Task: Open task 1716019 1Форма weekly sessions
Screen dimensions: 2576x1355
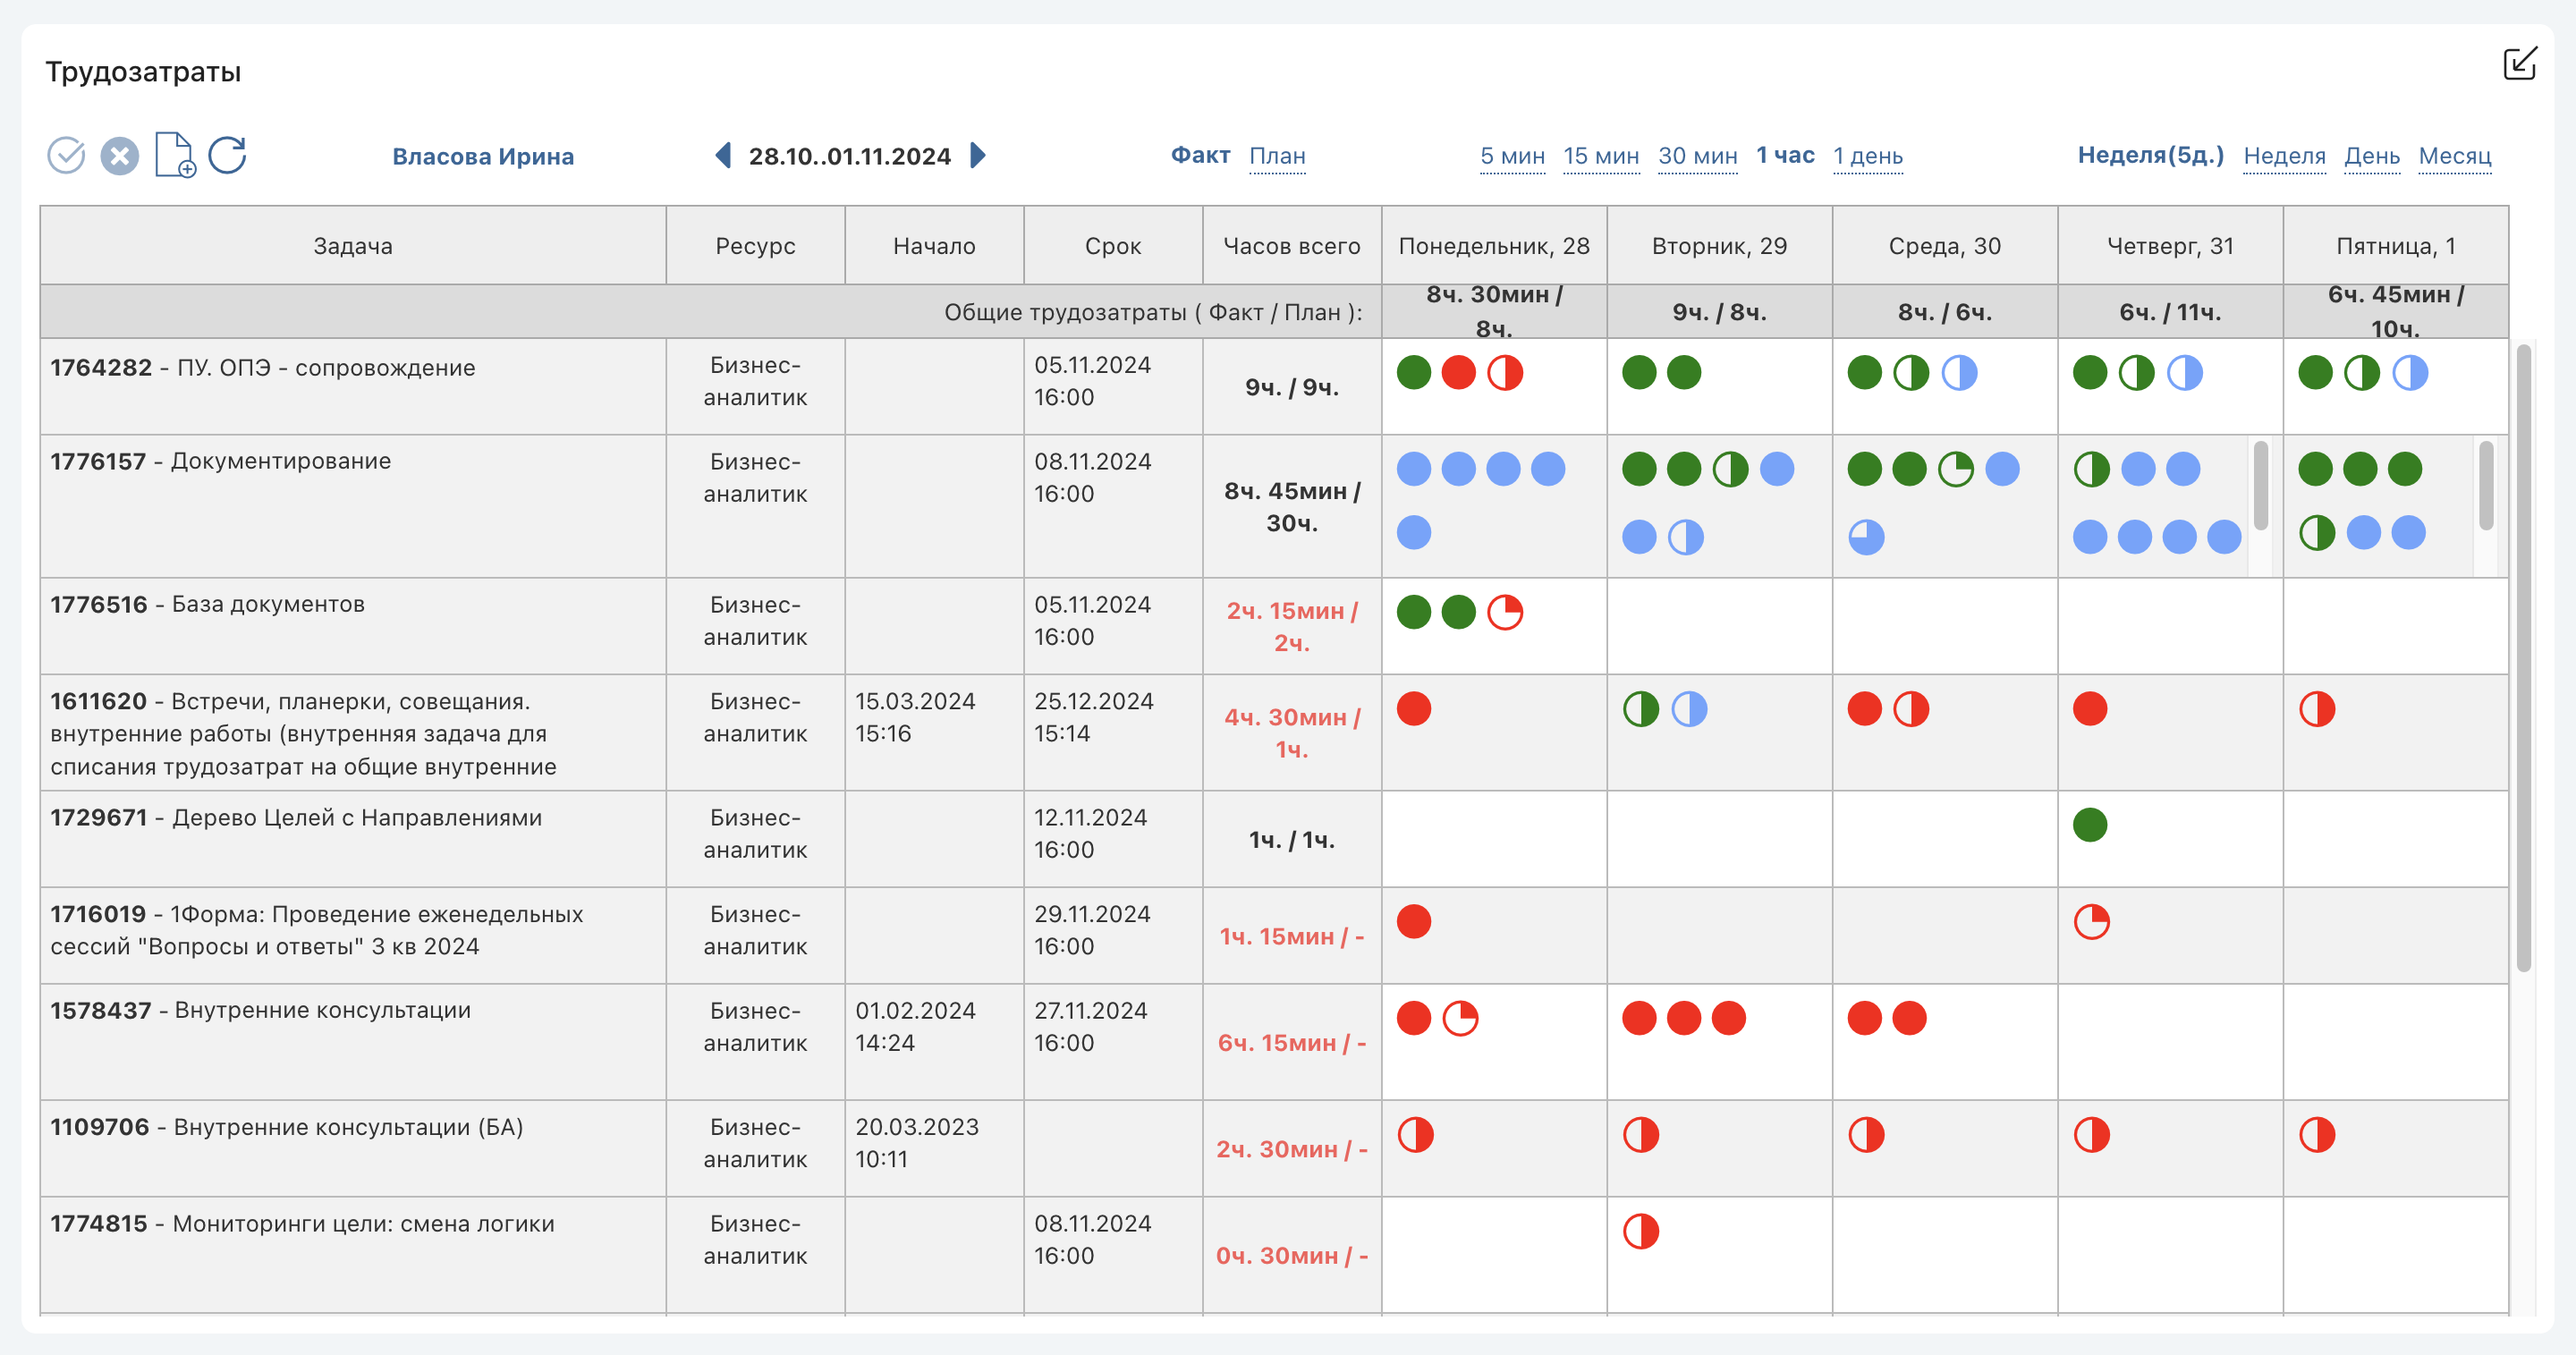Action: point(316,929)
